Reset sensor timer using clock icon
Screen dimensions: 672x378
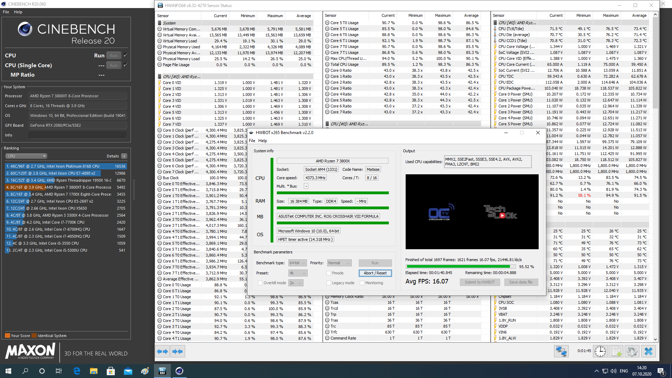click(600, 351)
